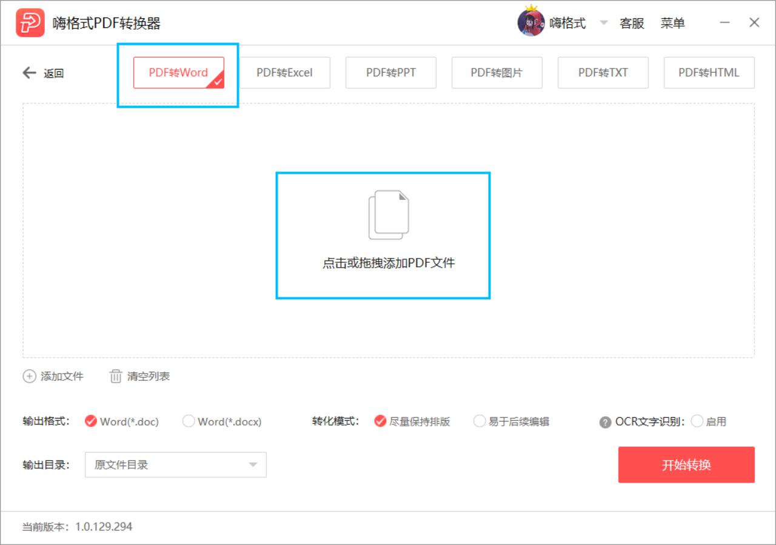The image size is (776, 545).
Task: Open the 输出目录 dropdown
Action: [x=176, y=464]
